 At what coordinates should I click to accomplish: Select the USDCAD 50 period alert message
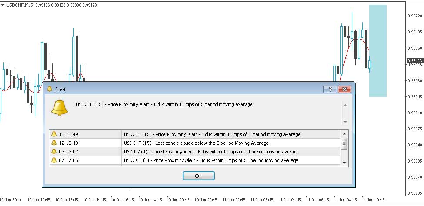(211, 160)
